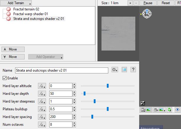Select Fractal terrain 02 in node list
181x129 pixels.
(26, 9)
